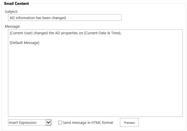Click the [Current Date & Time] expression
The width and height of the screenshot is (187, 131).
pos(102,33)
